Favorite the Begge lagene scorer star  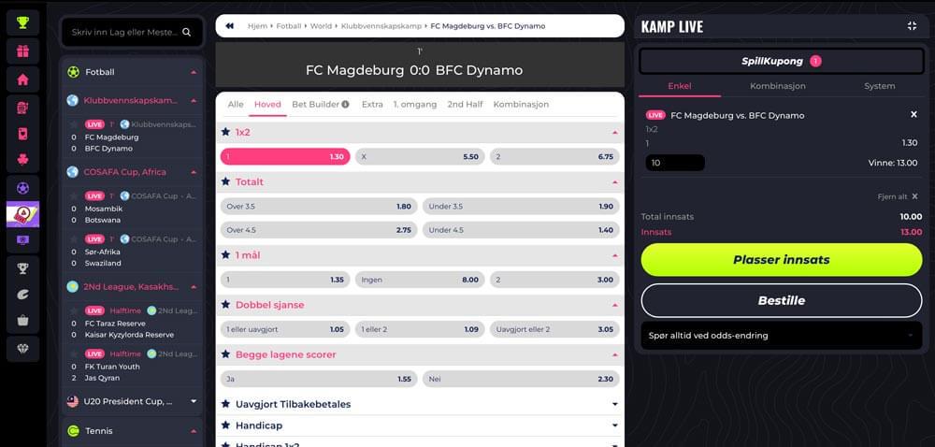tap(225, 354)
